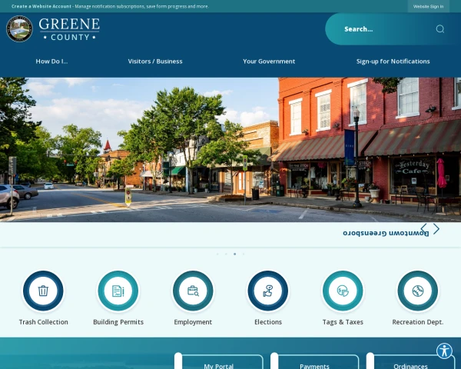Open the How Do I... menu

[51, 61]
